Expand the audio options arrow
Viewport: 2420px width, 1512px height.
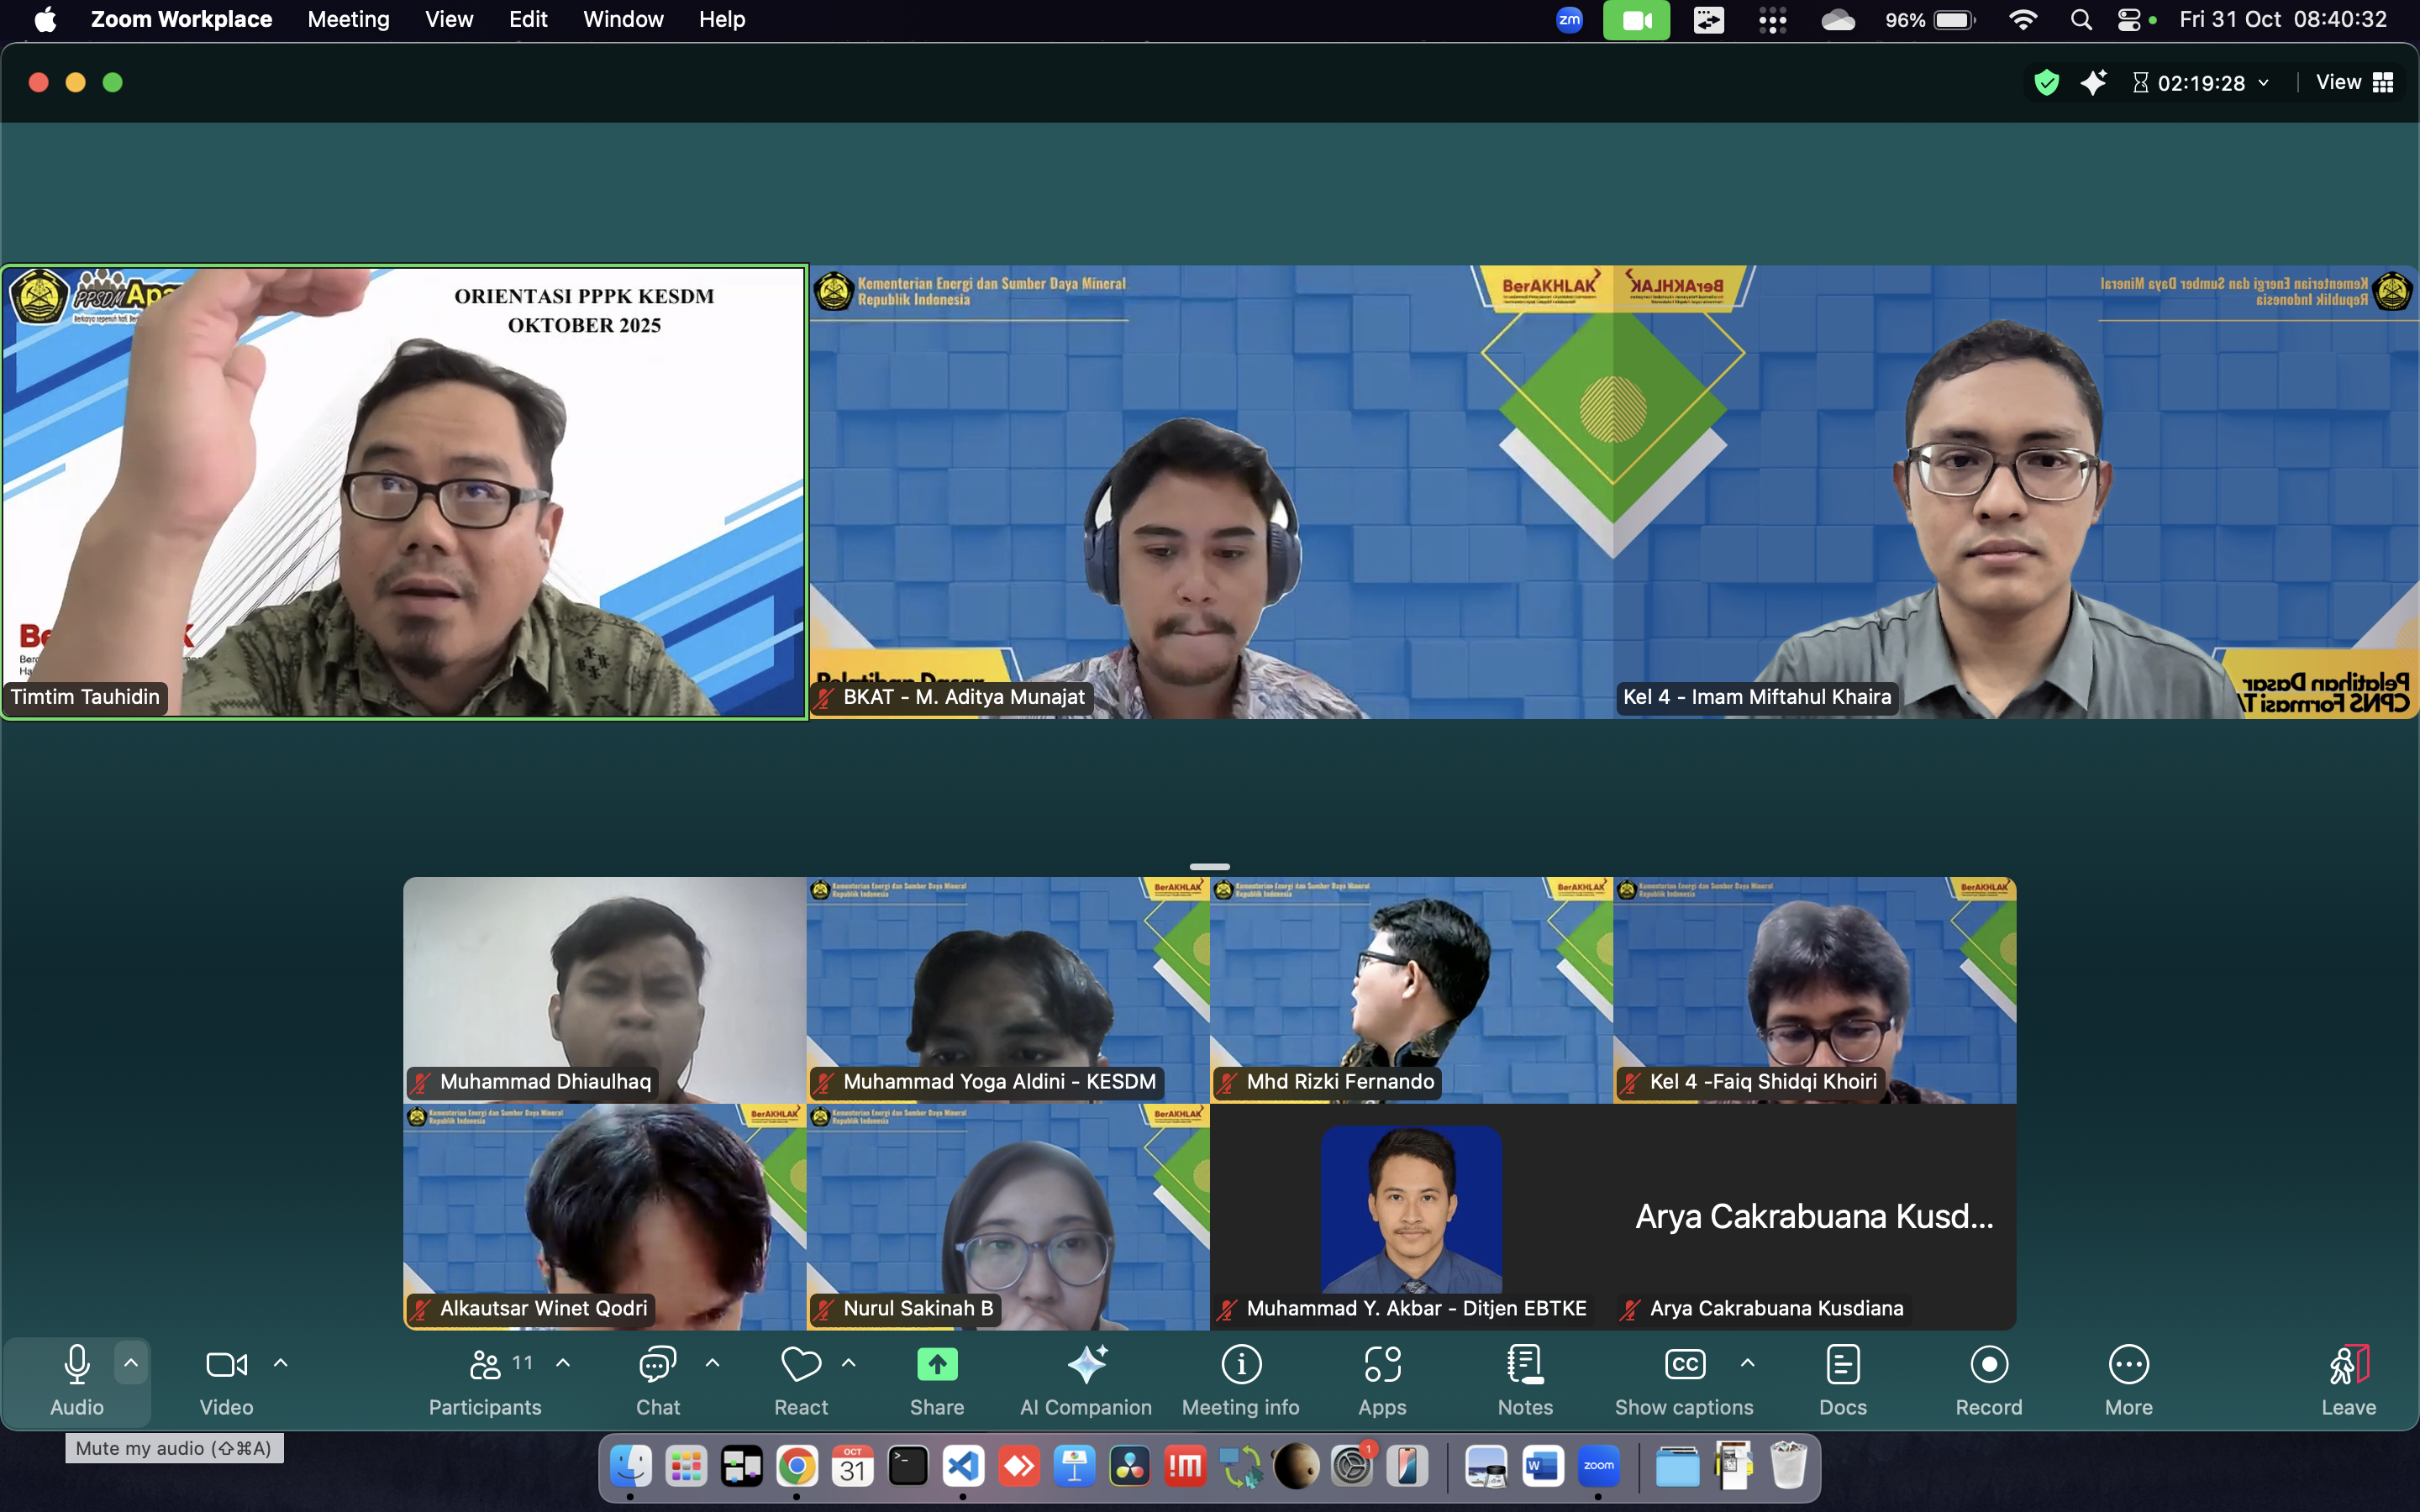coord(131,1362)
